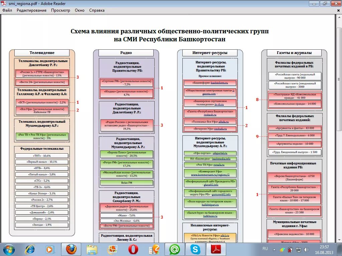
Task: Open the Справка menu
Action: (x=97, y=10)
